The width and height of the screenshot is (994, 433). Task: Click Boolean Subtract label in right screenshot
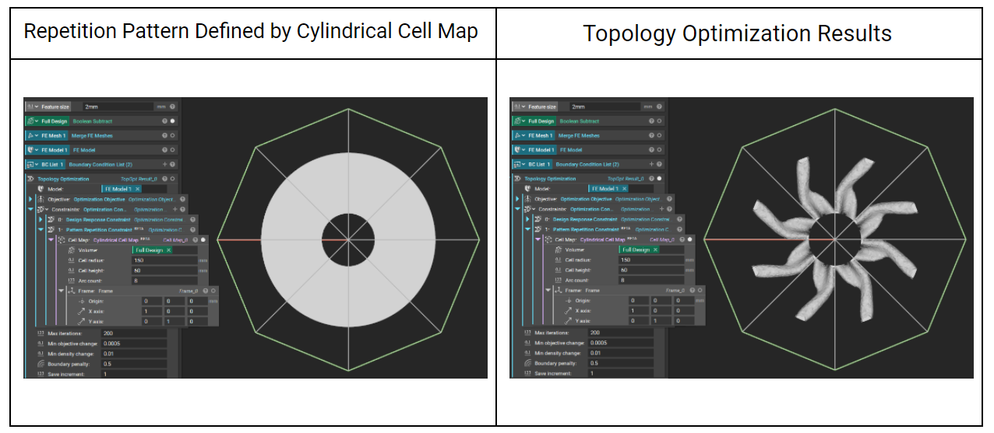point(580,121)
